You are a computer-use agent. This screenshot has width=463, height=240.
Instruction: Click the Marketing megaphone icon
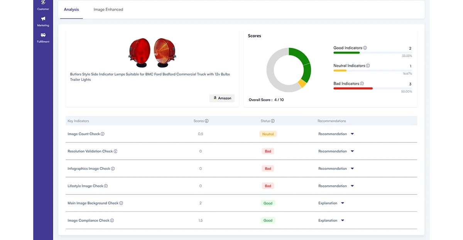(43, 19)
